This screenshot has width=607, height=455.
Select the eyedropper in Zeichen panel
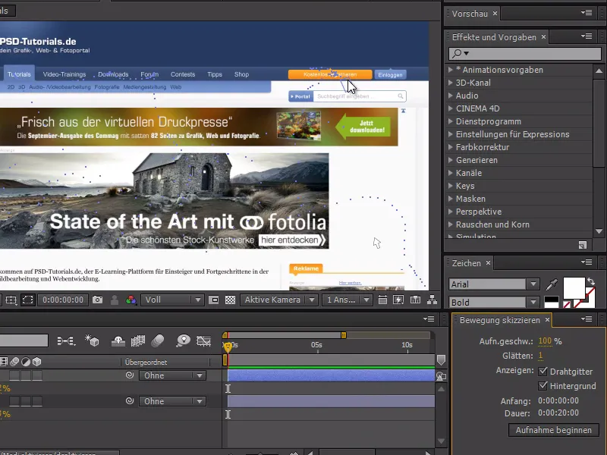click(552, 284)
